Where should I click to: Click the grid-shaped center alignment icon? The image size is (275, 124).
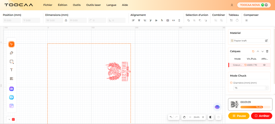[168, 20]
